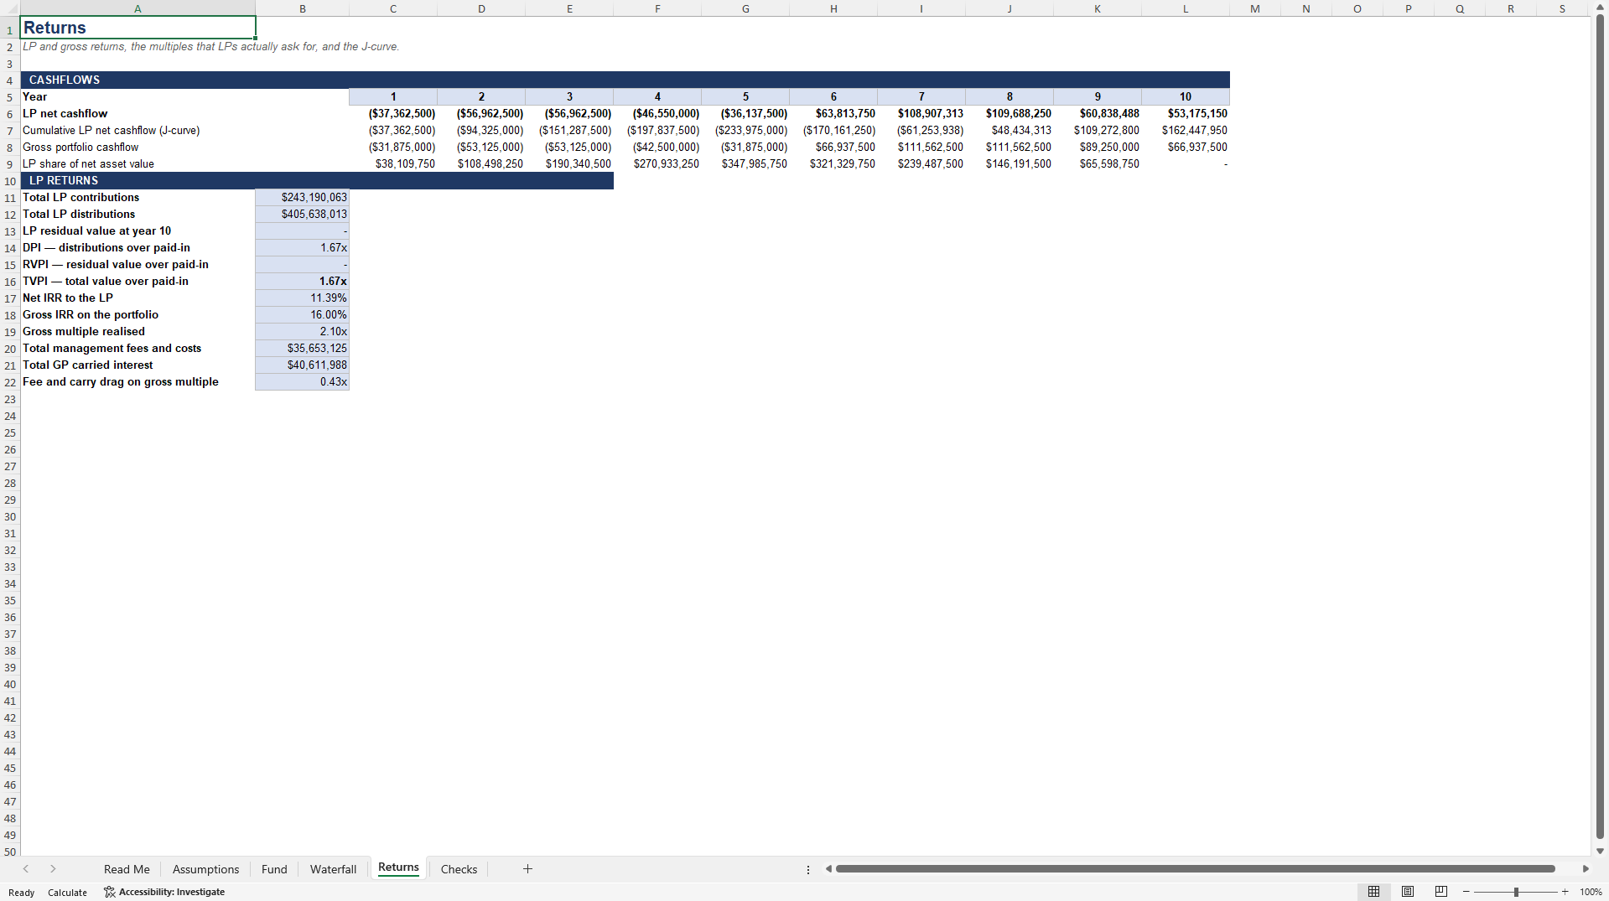
Task: Click horizontal scrollbar right arrow
Action: [1586, 869]
